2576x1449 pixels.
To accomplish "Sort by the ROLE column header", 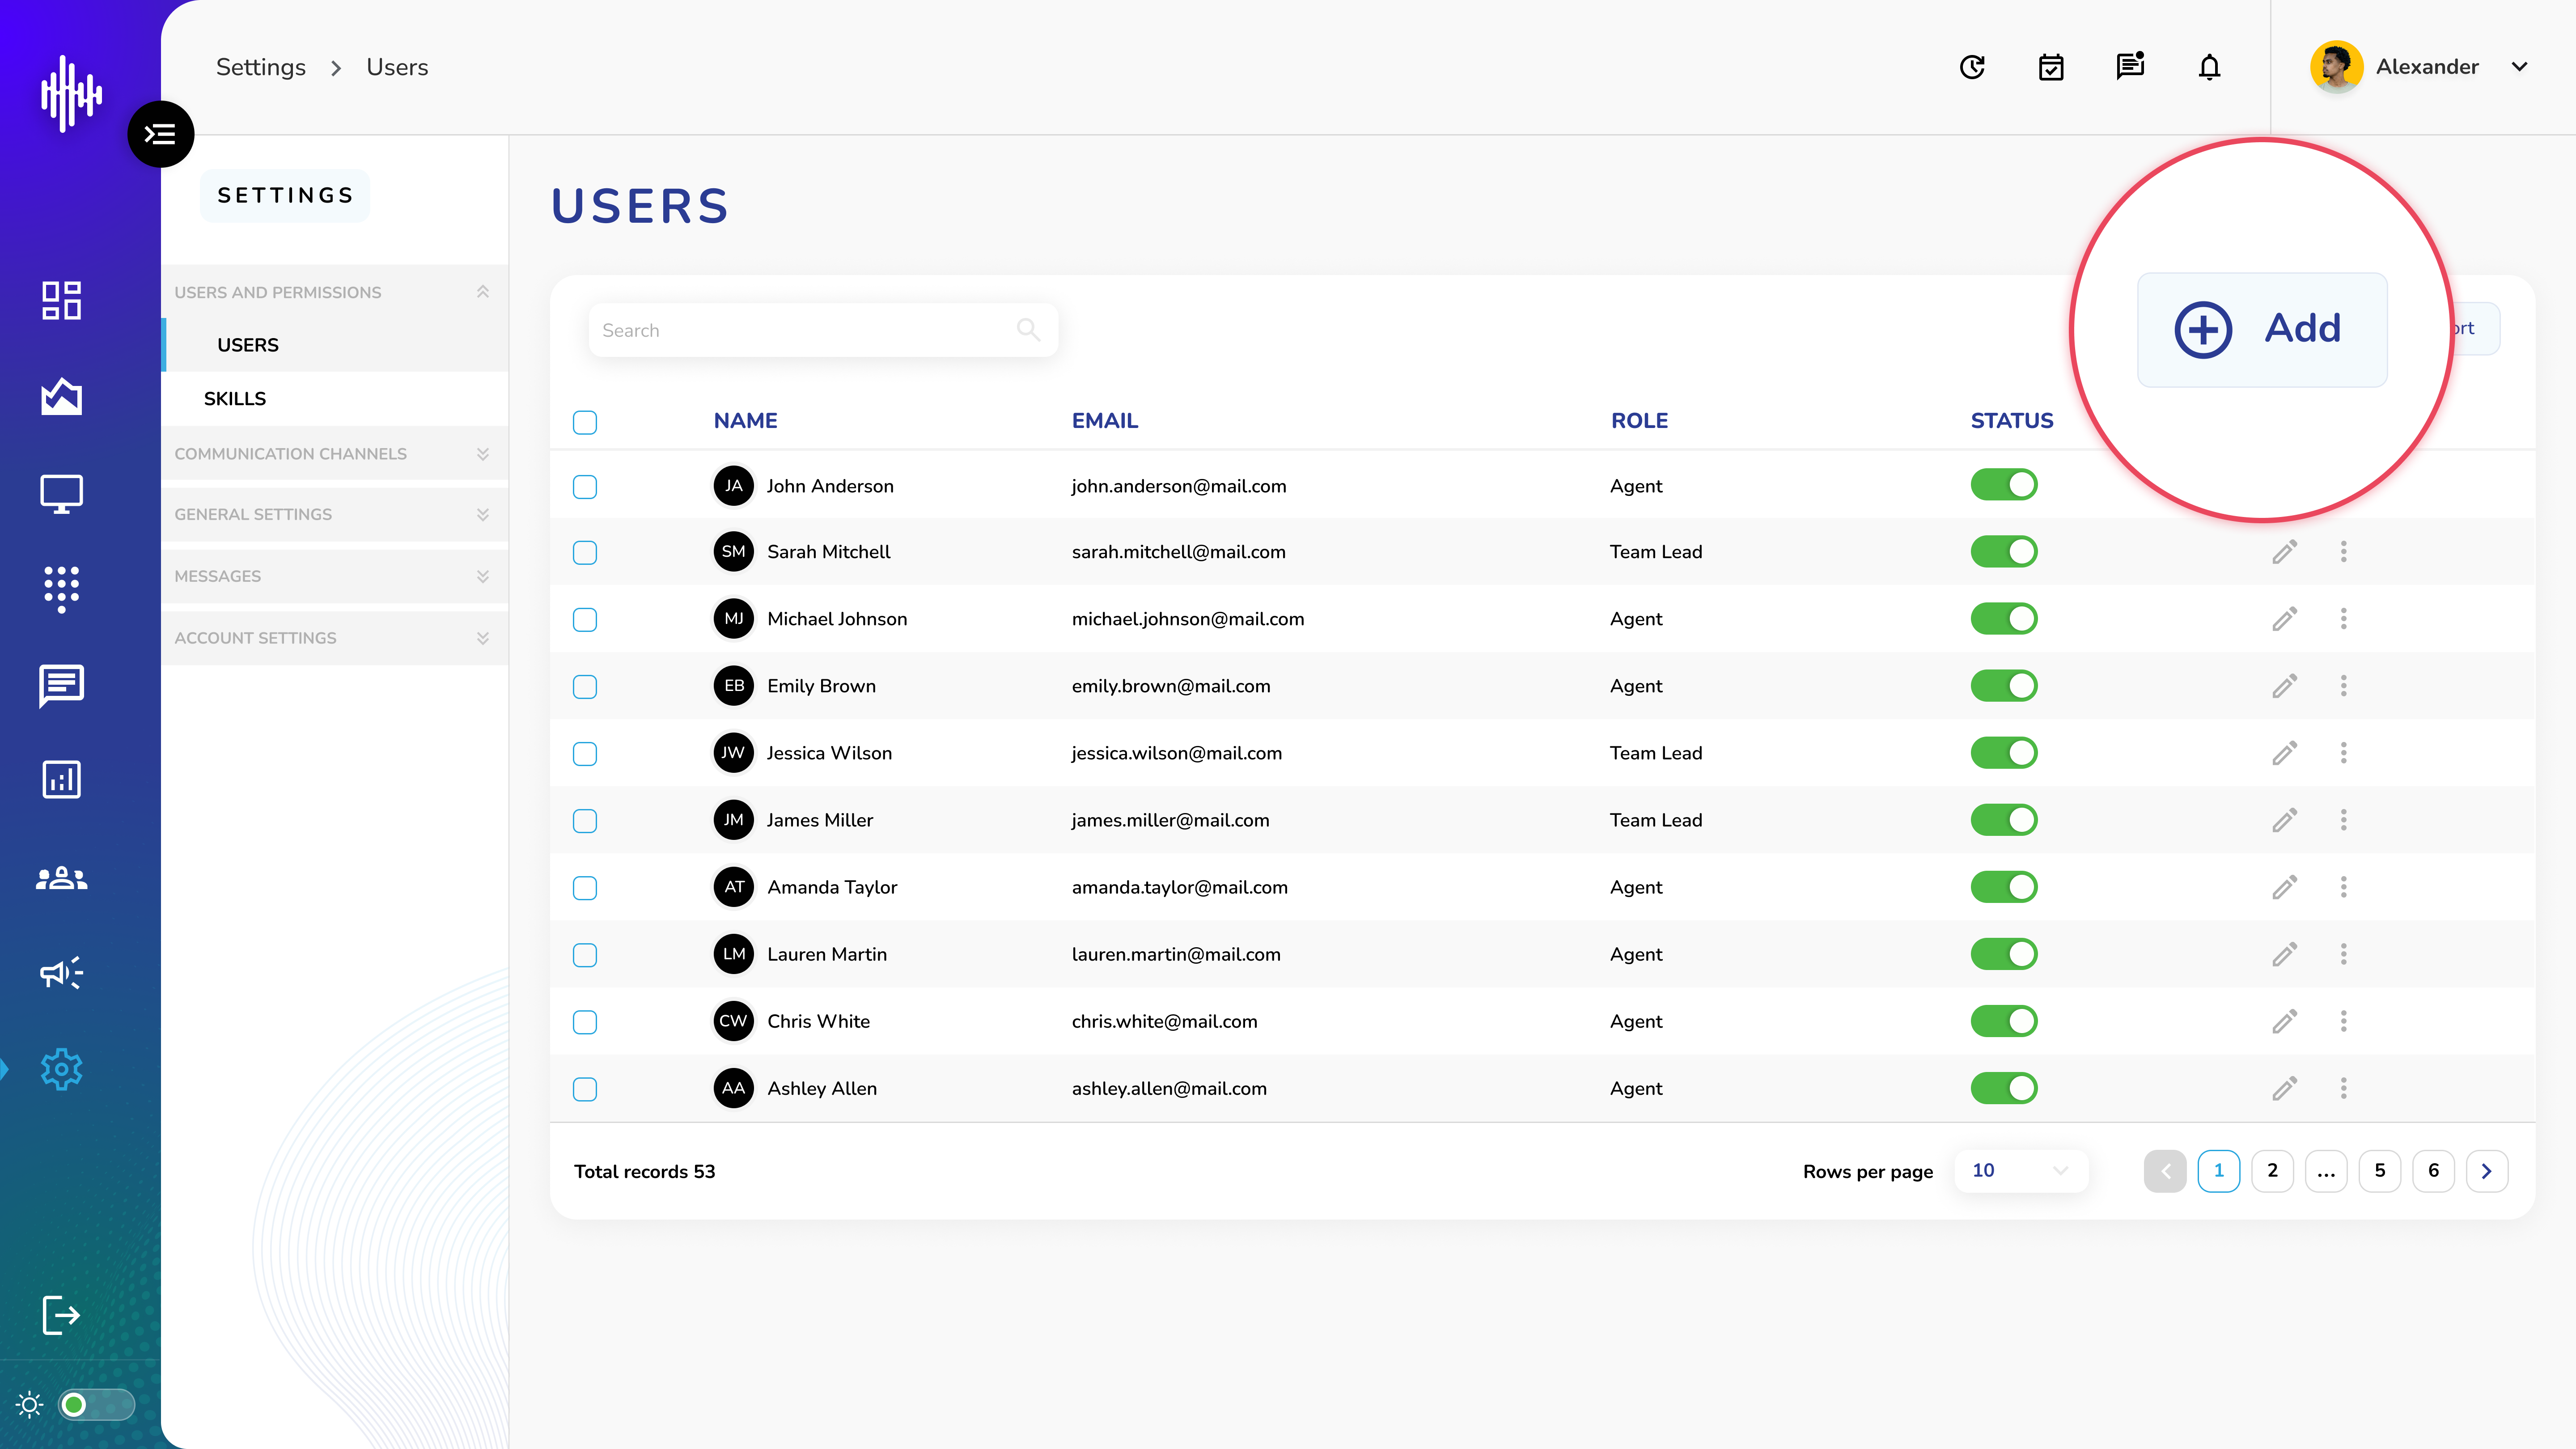I will [1639, 421].
